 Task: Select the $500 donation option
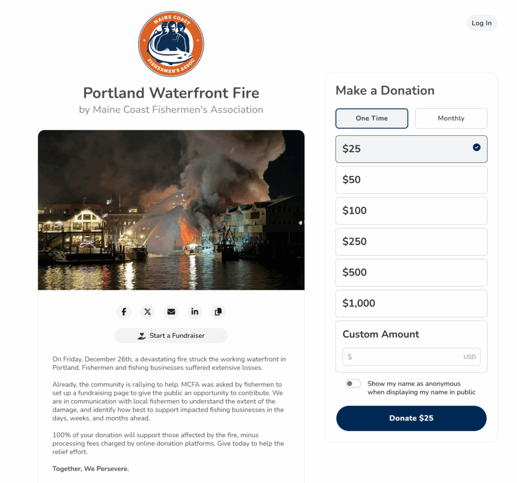pos(411,273)
